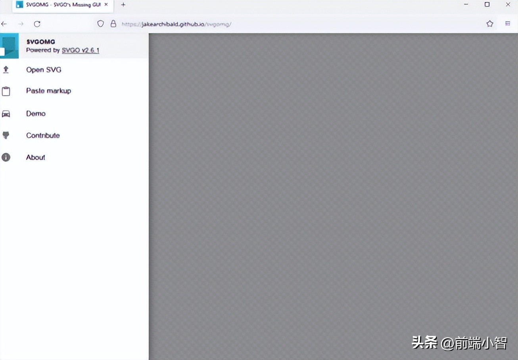Click the SVGOMG teal logo

tap(9, 46)
